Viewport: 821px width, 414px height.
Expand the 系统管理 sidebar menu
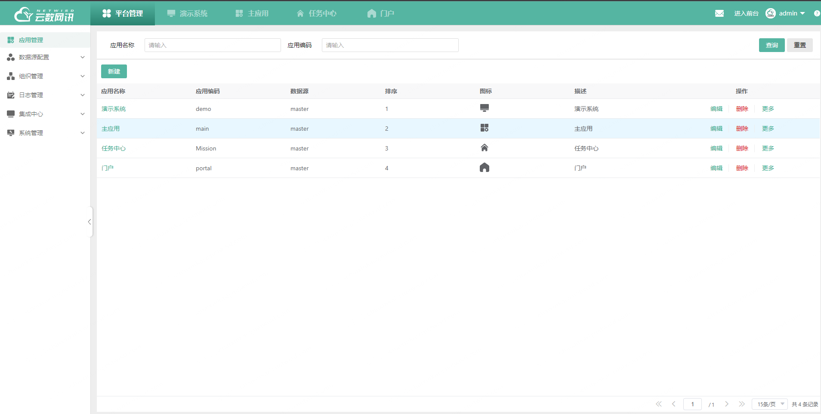[45, 133]
